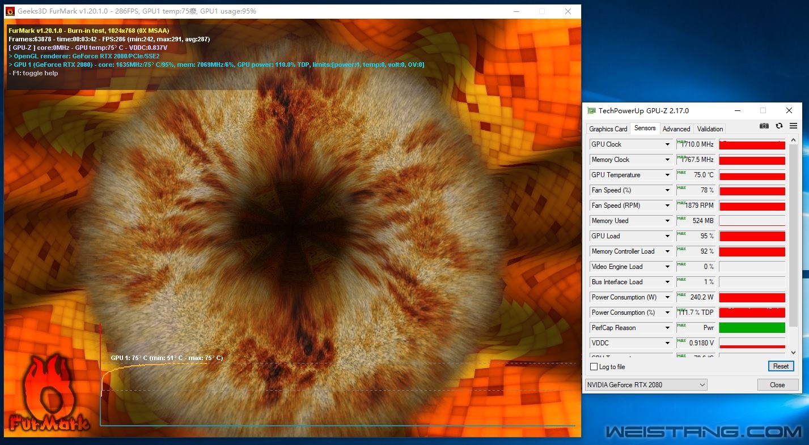Viewport: 809px width, 445px height.
Task: Open the NVIDIA GeForce RTX 2080 selector
Action: [x=646, y=385]
